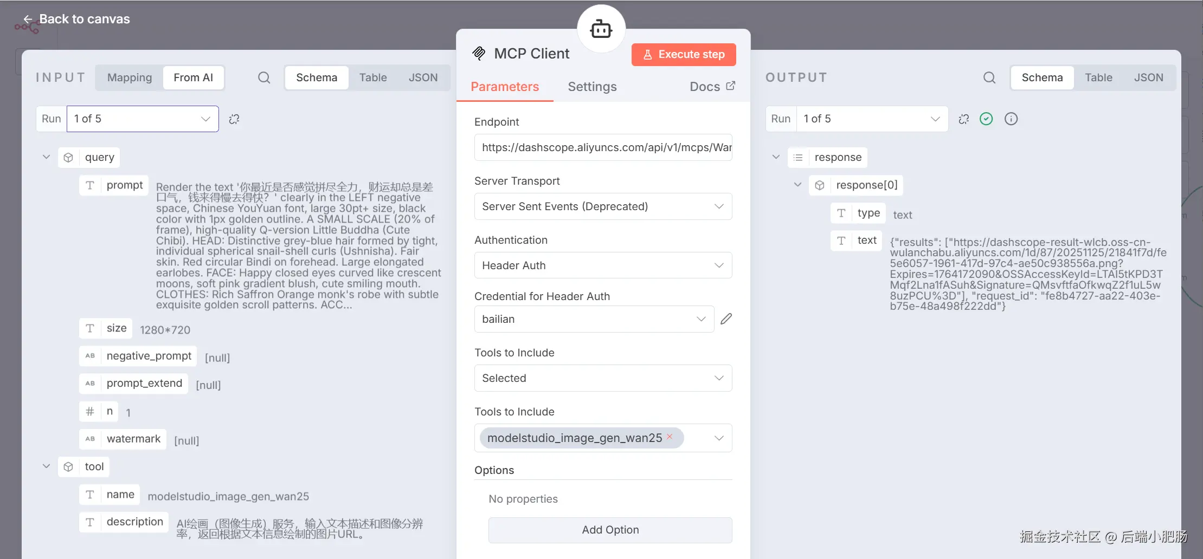Open the Docs external link

point(712,87)
